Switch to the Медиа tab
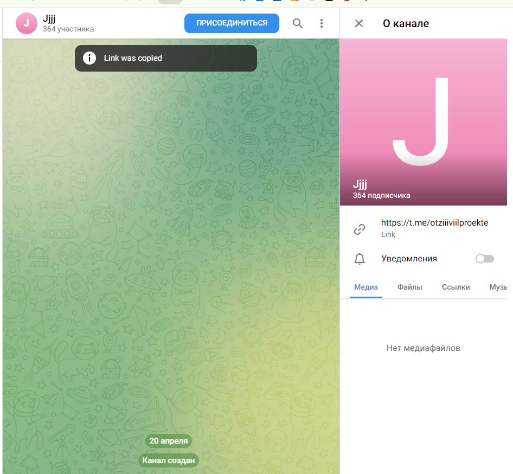Viewport: 513px width, 474px height. 366,287
